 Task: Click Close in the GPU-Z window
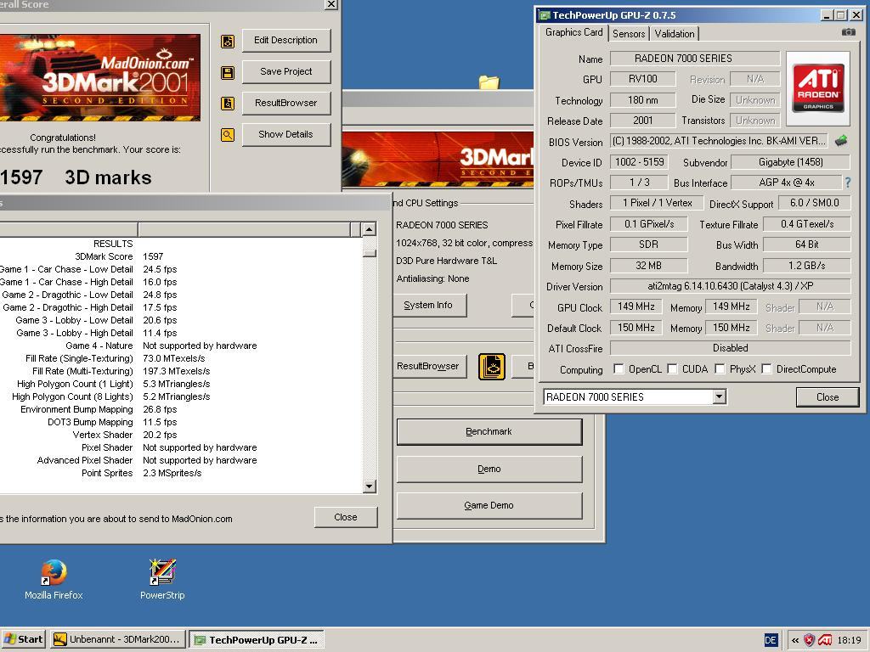[x=828, y=397]
